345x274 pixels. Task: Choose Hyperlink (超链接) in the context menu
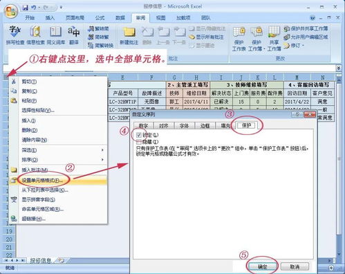pyautogui.click(x=58, y=219)
